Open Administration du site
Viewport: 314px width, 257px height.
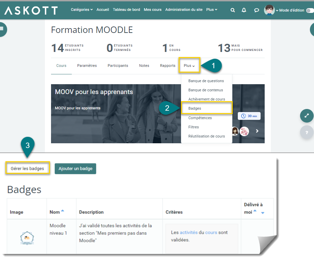(184, 10)
